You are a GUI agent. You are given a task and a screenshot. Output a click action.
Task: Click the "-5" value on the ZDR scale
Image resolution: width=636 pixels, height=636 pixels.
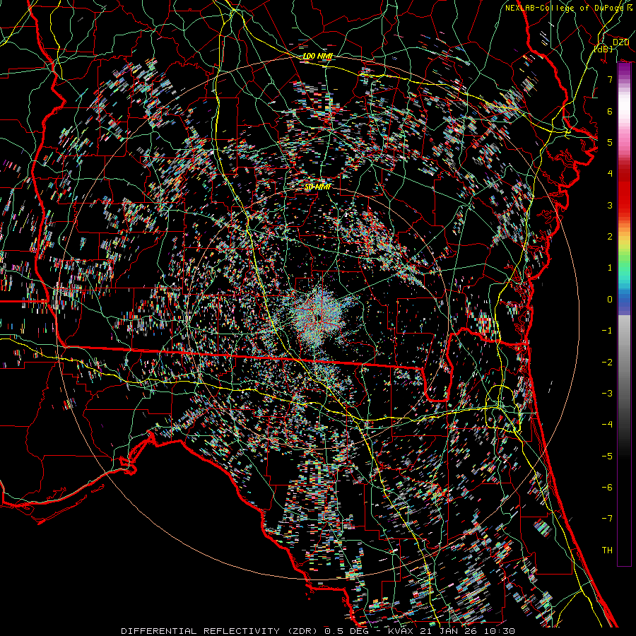pos(607,456)
